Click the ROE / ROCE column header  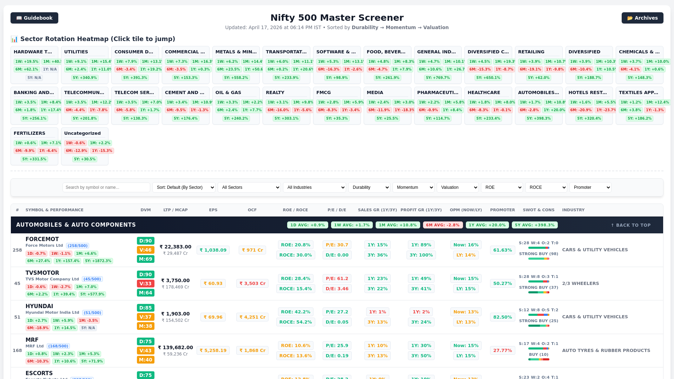(x=295, y=210)
